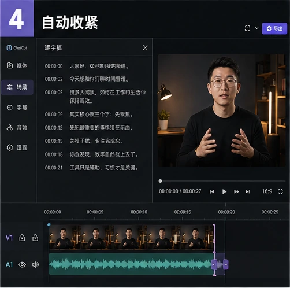The image size is (290, 288).
Task: Toggle second lock icon on V1 track
Action: 35,238
